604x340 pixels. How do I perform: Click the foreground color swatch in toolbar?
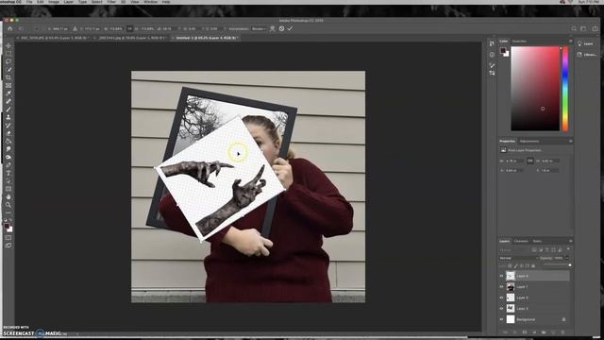pyautogui.click(x=7, y=227)
